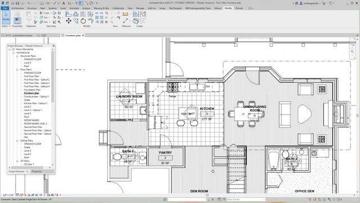
Task: Open the Join tool dropdown arrow
Action: click(x=49, y=22)
